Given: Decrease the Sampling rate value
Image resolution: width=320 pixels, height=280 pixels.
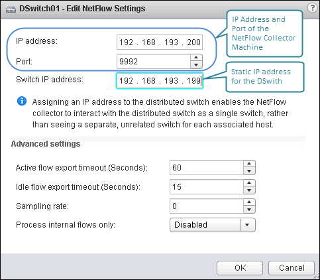Looking at the screenshot, I should [249, 210].
